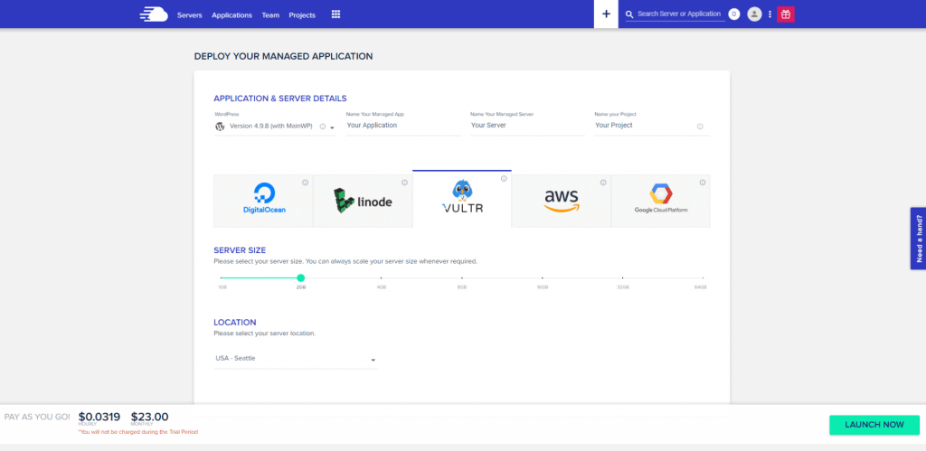926x451 pixels.
Task: Click info icon on DigitalOcean card
Action: [x=306, y=183]
